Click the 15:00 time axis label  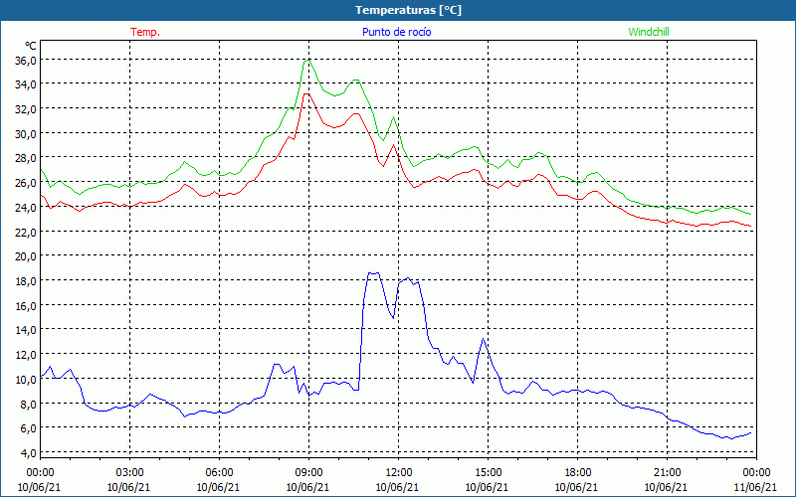point(488,473)
